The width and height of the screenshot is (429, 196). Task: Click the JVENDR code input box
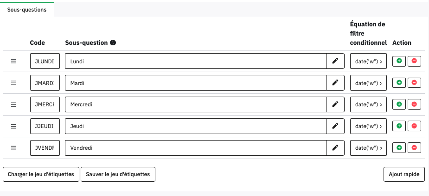45,148
